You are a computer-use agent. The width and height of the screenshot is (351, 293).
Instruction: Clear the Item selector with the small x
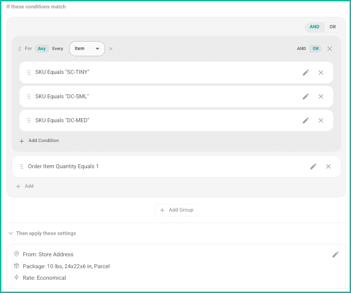tap(111, 49)
